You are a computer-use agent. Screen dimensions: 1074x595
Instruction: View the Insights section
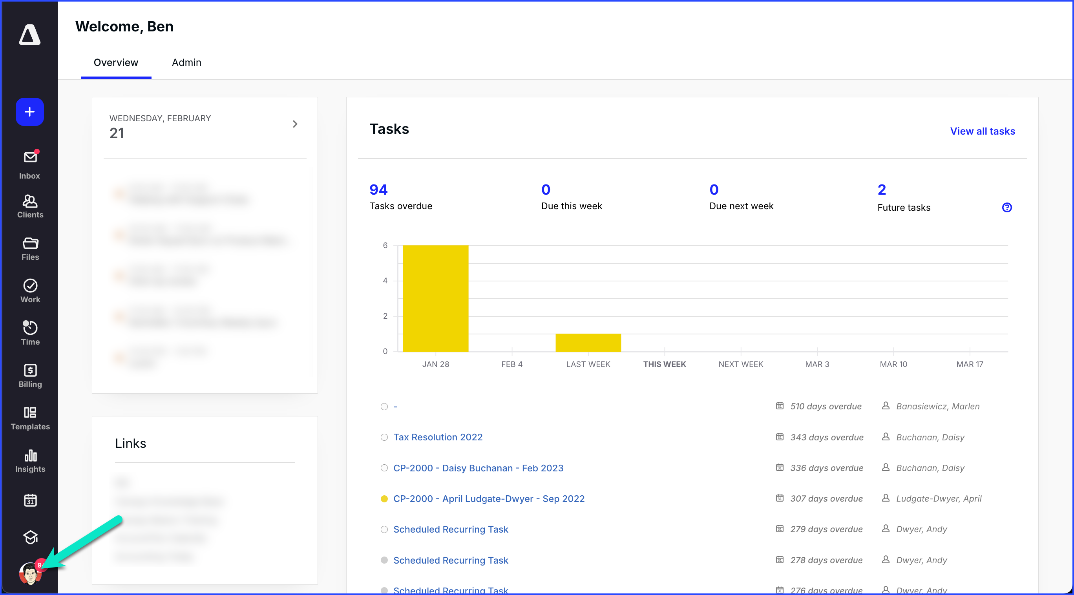pyautogui.click(x=30, y=461)
